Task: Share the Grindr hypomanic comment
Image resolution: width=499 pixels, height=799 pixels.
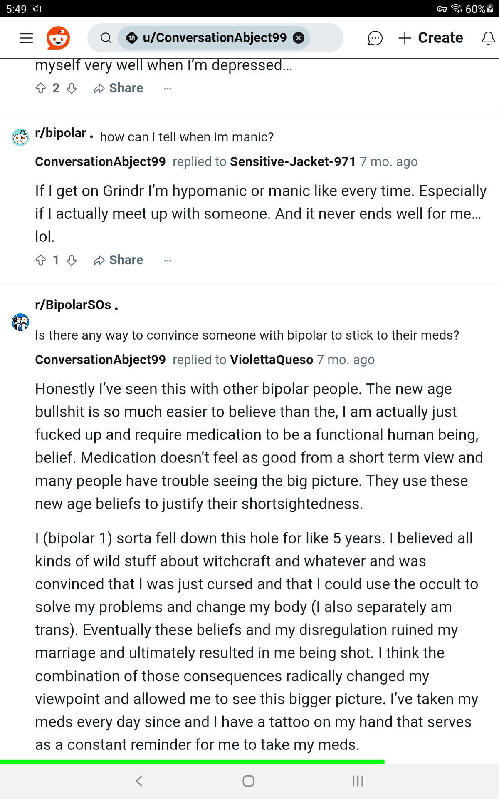Action: coord(119,260)
